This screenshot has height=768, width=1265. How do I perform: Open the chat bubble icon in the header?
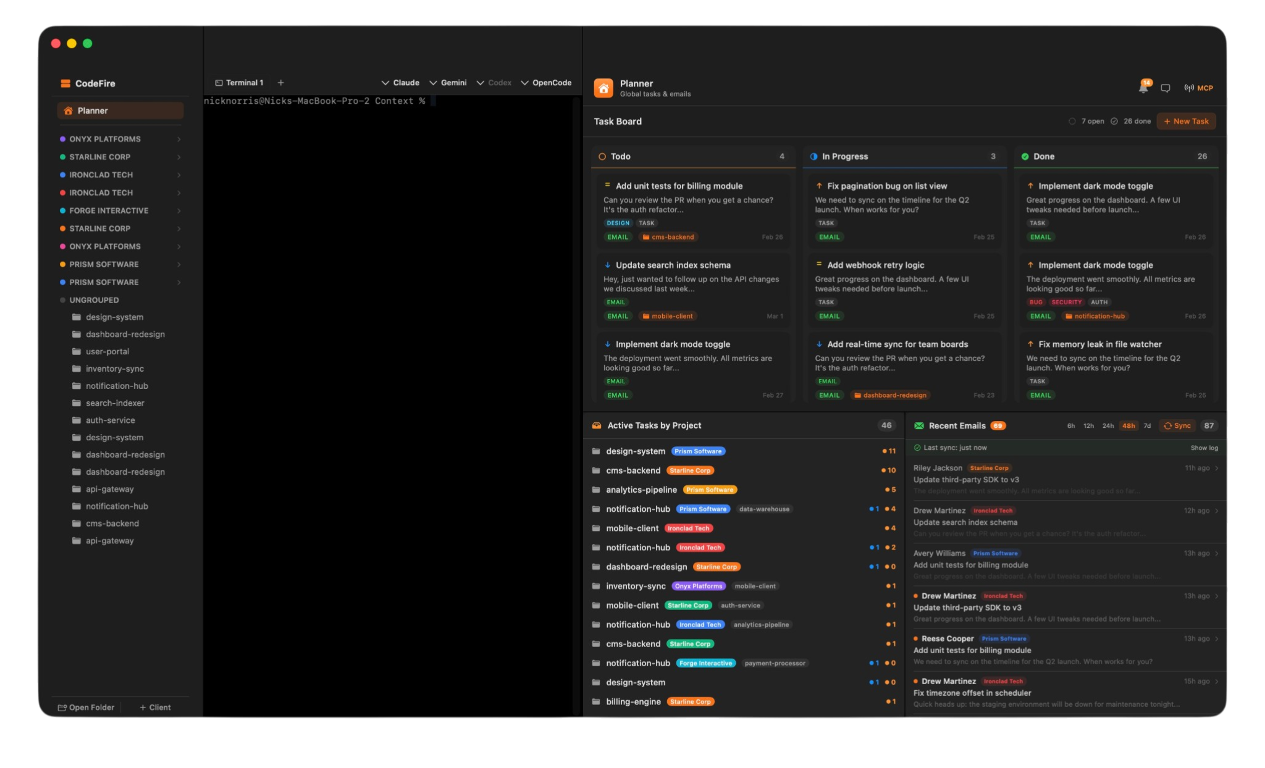(1166, 88)
